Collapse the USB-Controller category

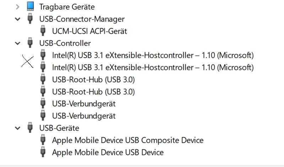coord(17,43)
